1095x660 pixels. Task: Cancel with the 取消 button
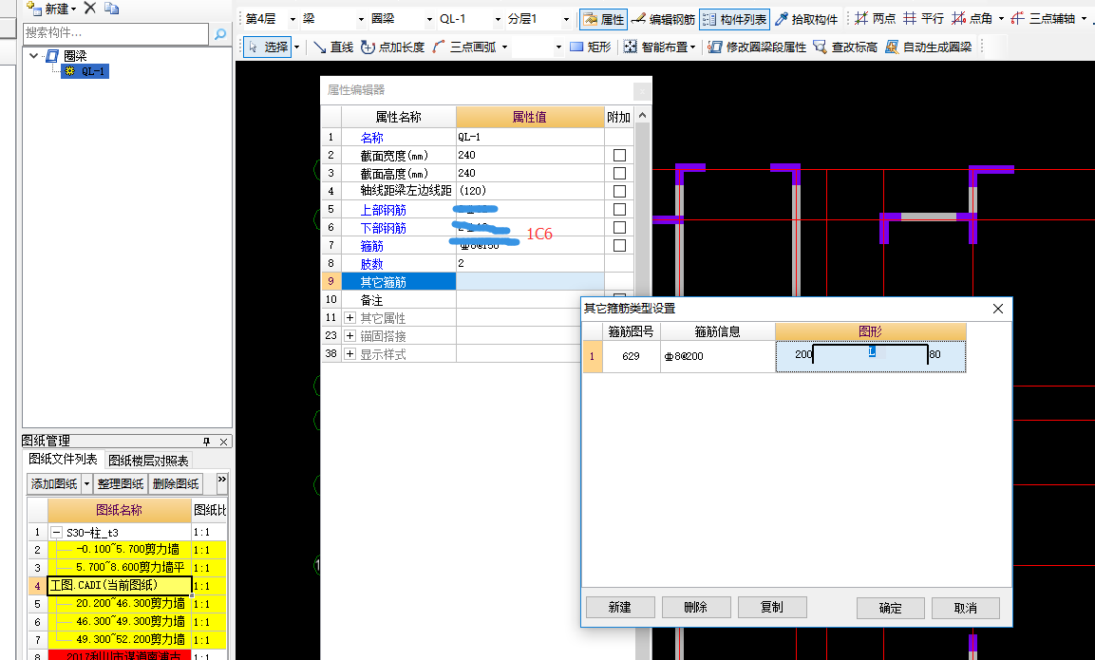tap(966, 609)
